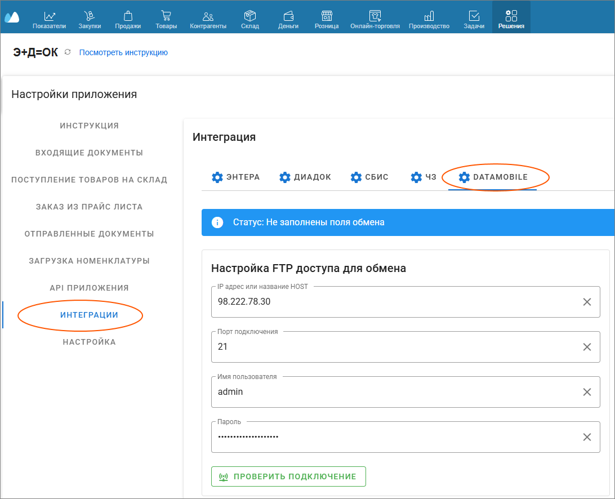The width and height of the screenshot is (615, 499).
Task: Clear the Пароль password field
Action: pos(587,437)
